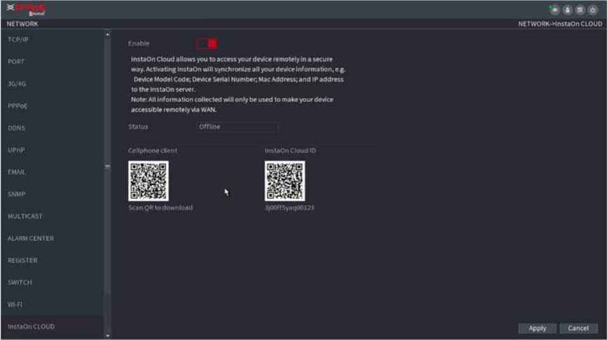Screen dimensions: 608x340
Task: Click the Status field showing Offline
Action: 237,127
